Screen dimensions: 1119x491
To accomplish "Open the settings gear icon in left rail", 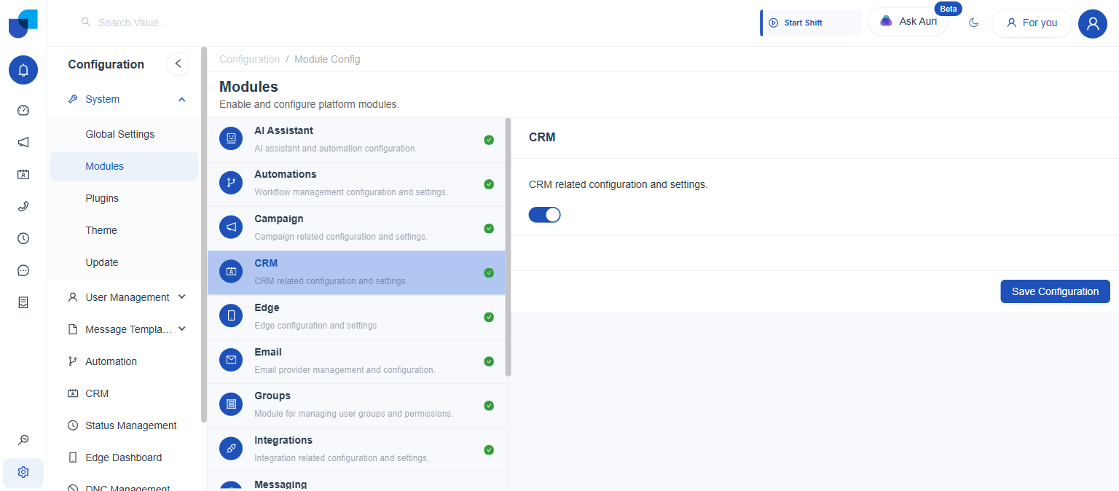I will pyautogui.click(x=23, y=472).
